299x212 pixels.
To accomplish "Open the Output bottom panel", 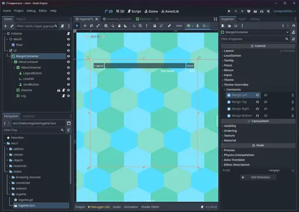I will click(80, 207).
